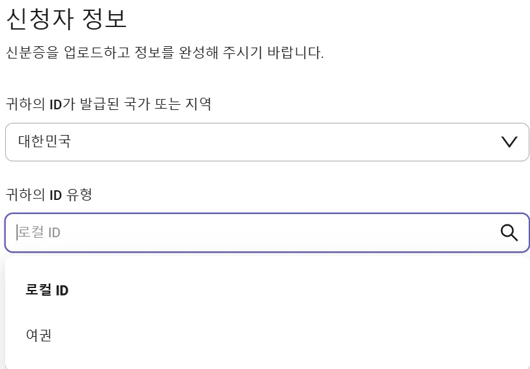Viewport: 530px width, 369px height.
Task: Click the 신청자 정보 heading
Action: click(x=66, y=18)
